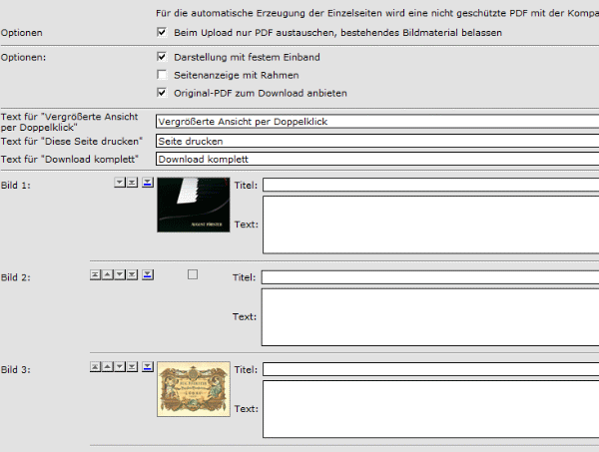This screenshot has width=599, height=452.
Task: Click the 'Bild 2:' label
Action: [x=16, y=277]
